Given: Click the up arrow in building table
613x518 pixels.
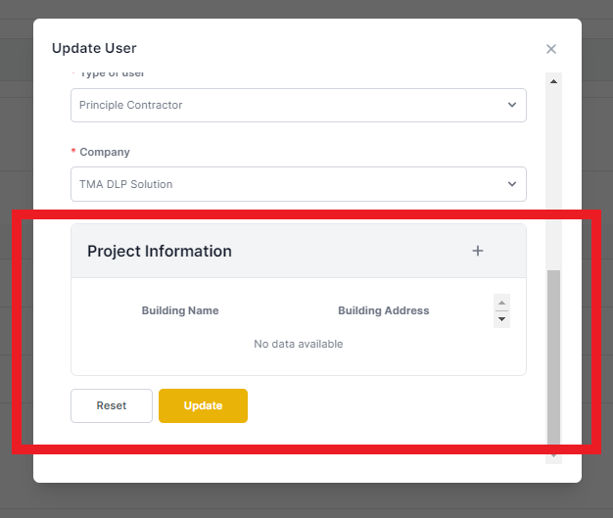Looking at the screenshot, I should (x=502, y=303).
